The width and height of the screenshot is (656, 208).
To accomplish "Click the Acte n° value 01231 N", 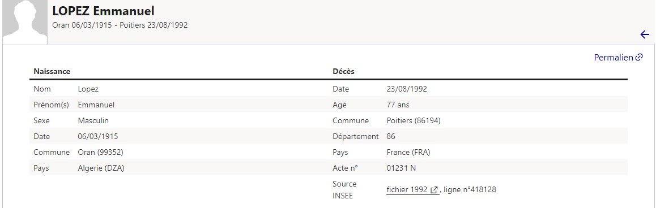I will (x=401, y=168).
